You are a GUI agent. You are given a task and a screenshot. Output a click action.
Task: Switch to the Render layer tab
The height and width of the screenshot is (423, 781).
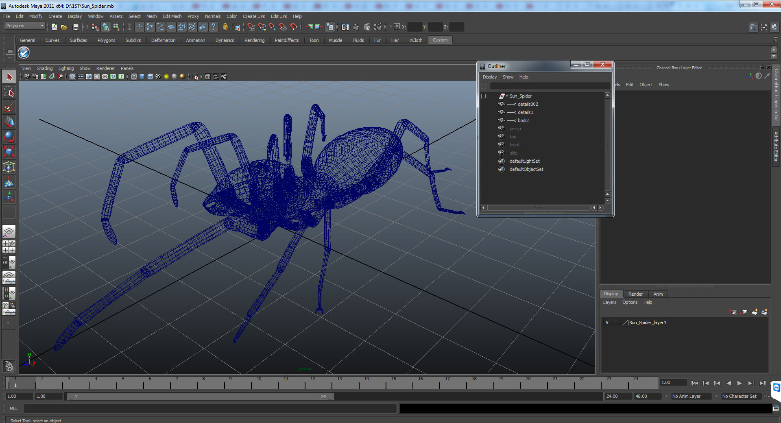(x=635, y=294)
